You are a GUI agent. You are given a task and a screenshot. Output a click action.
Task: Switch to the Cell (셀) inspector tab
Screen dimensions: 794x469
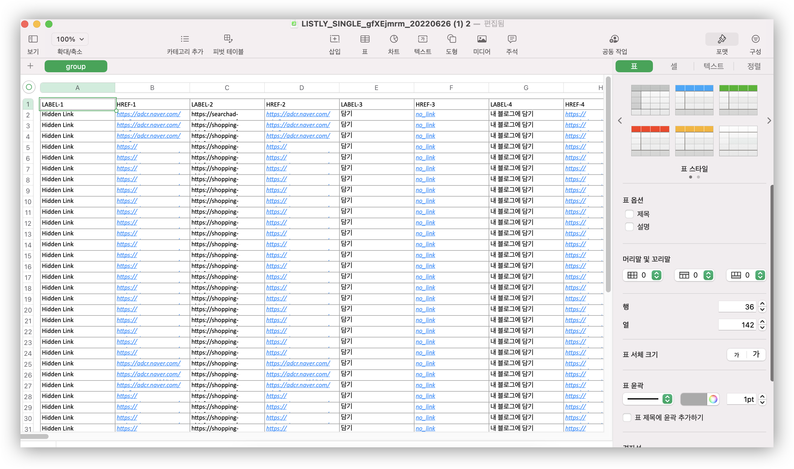point(674,66)
